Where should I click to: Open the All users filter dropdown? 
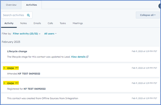pyautogui.click(x=50, y=34)
